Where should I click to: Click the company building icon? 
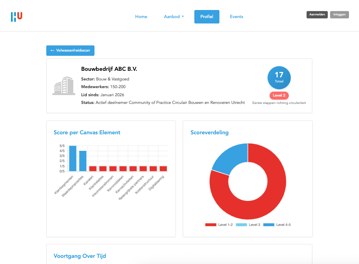tap(63, 85)
